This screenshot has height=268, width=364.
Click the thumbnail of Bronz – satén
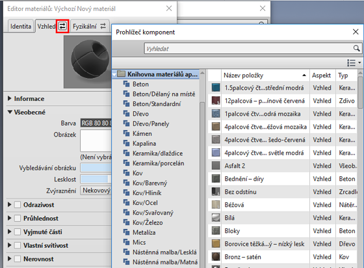[x=216, y=257]
